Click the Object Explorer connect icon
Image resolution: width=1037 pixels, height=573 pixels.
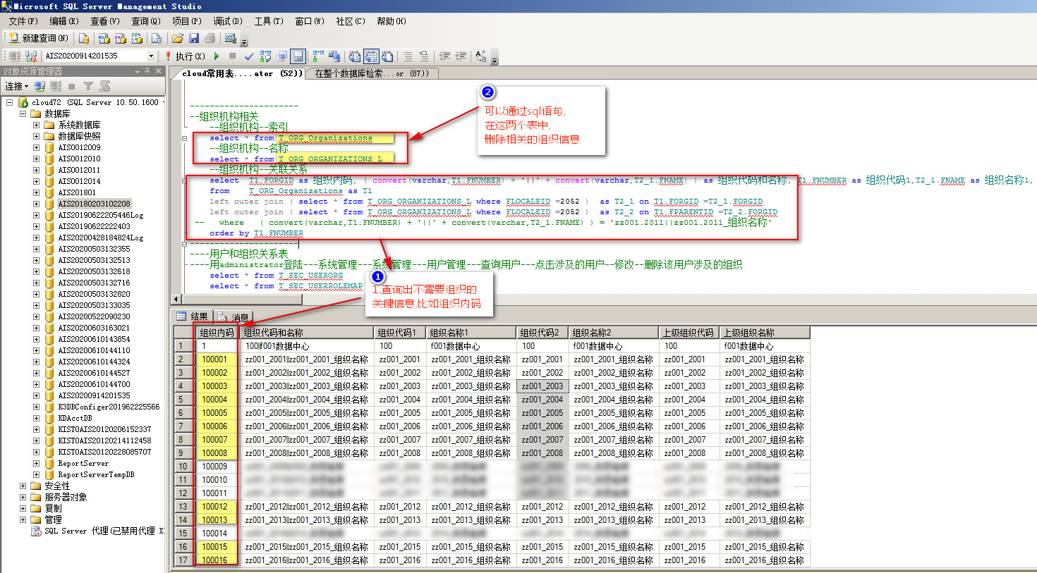click(x=40, y=86)
